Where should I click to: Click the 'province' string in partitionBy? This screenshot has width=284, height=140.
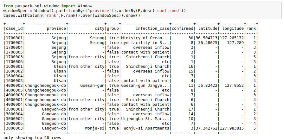99,11
